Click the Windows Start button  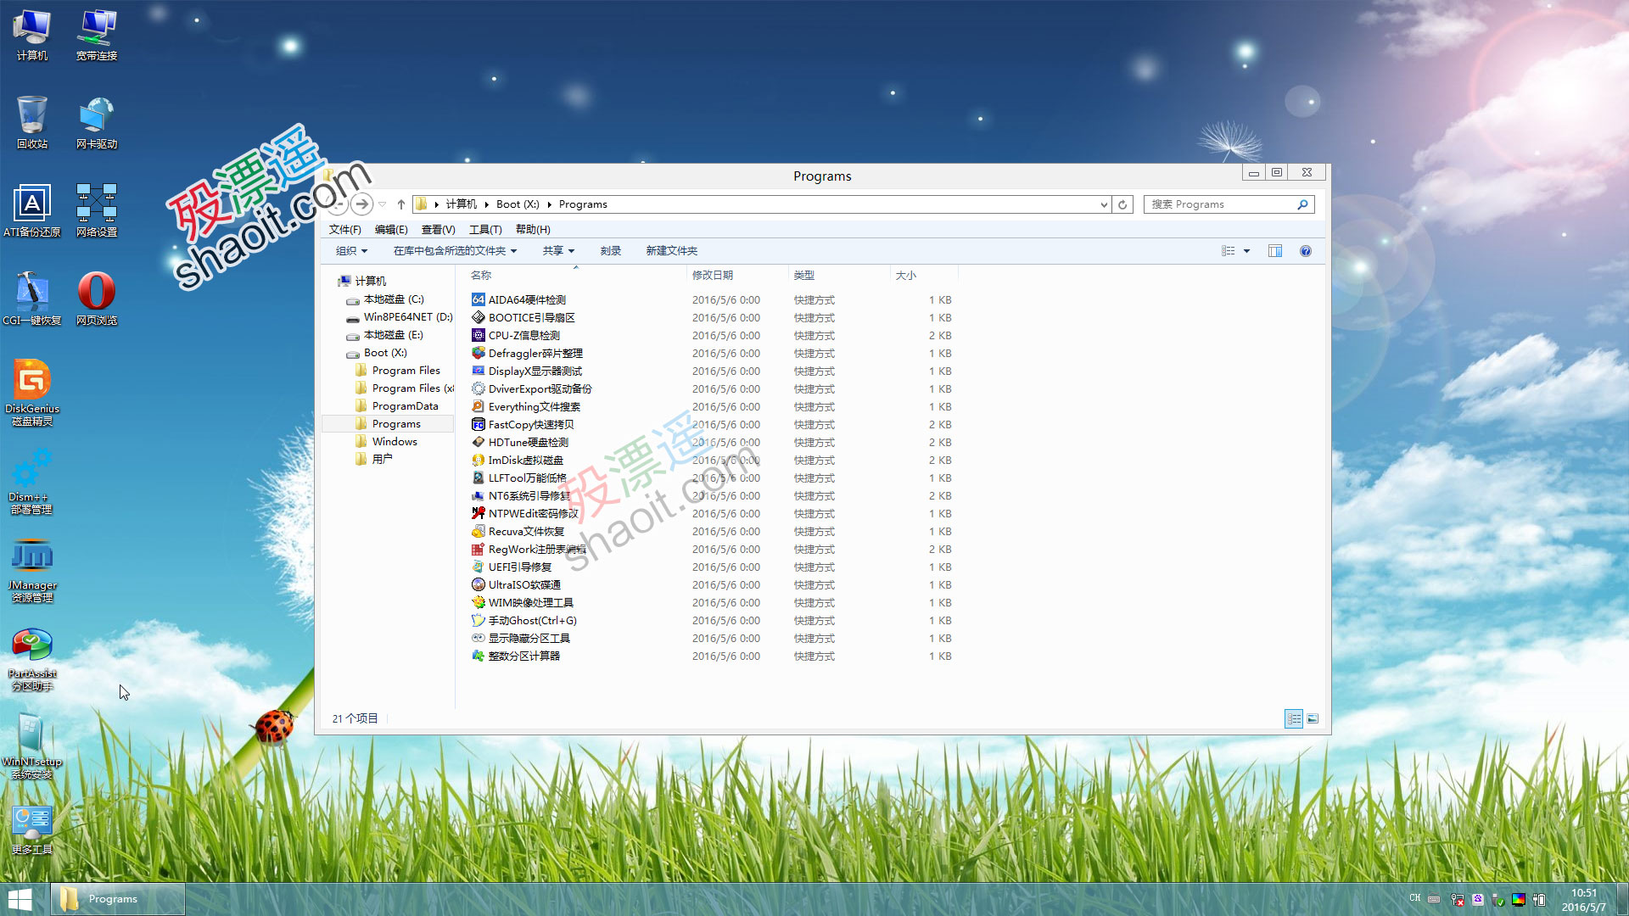pos(20,899)
